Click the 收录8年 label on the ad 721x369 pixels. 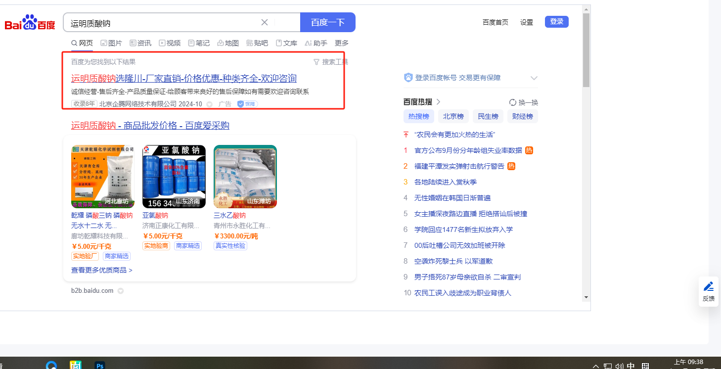click(84, 104)
